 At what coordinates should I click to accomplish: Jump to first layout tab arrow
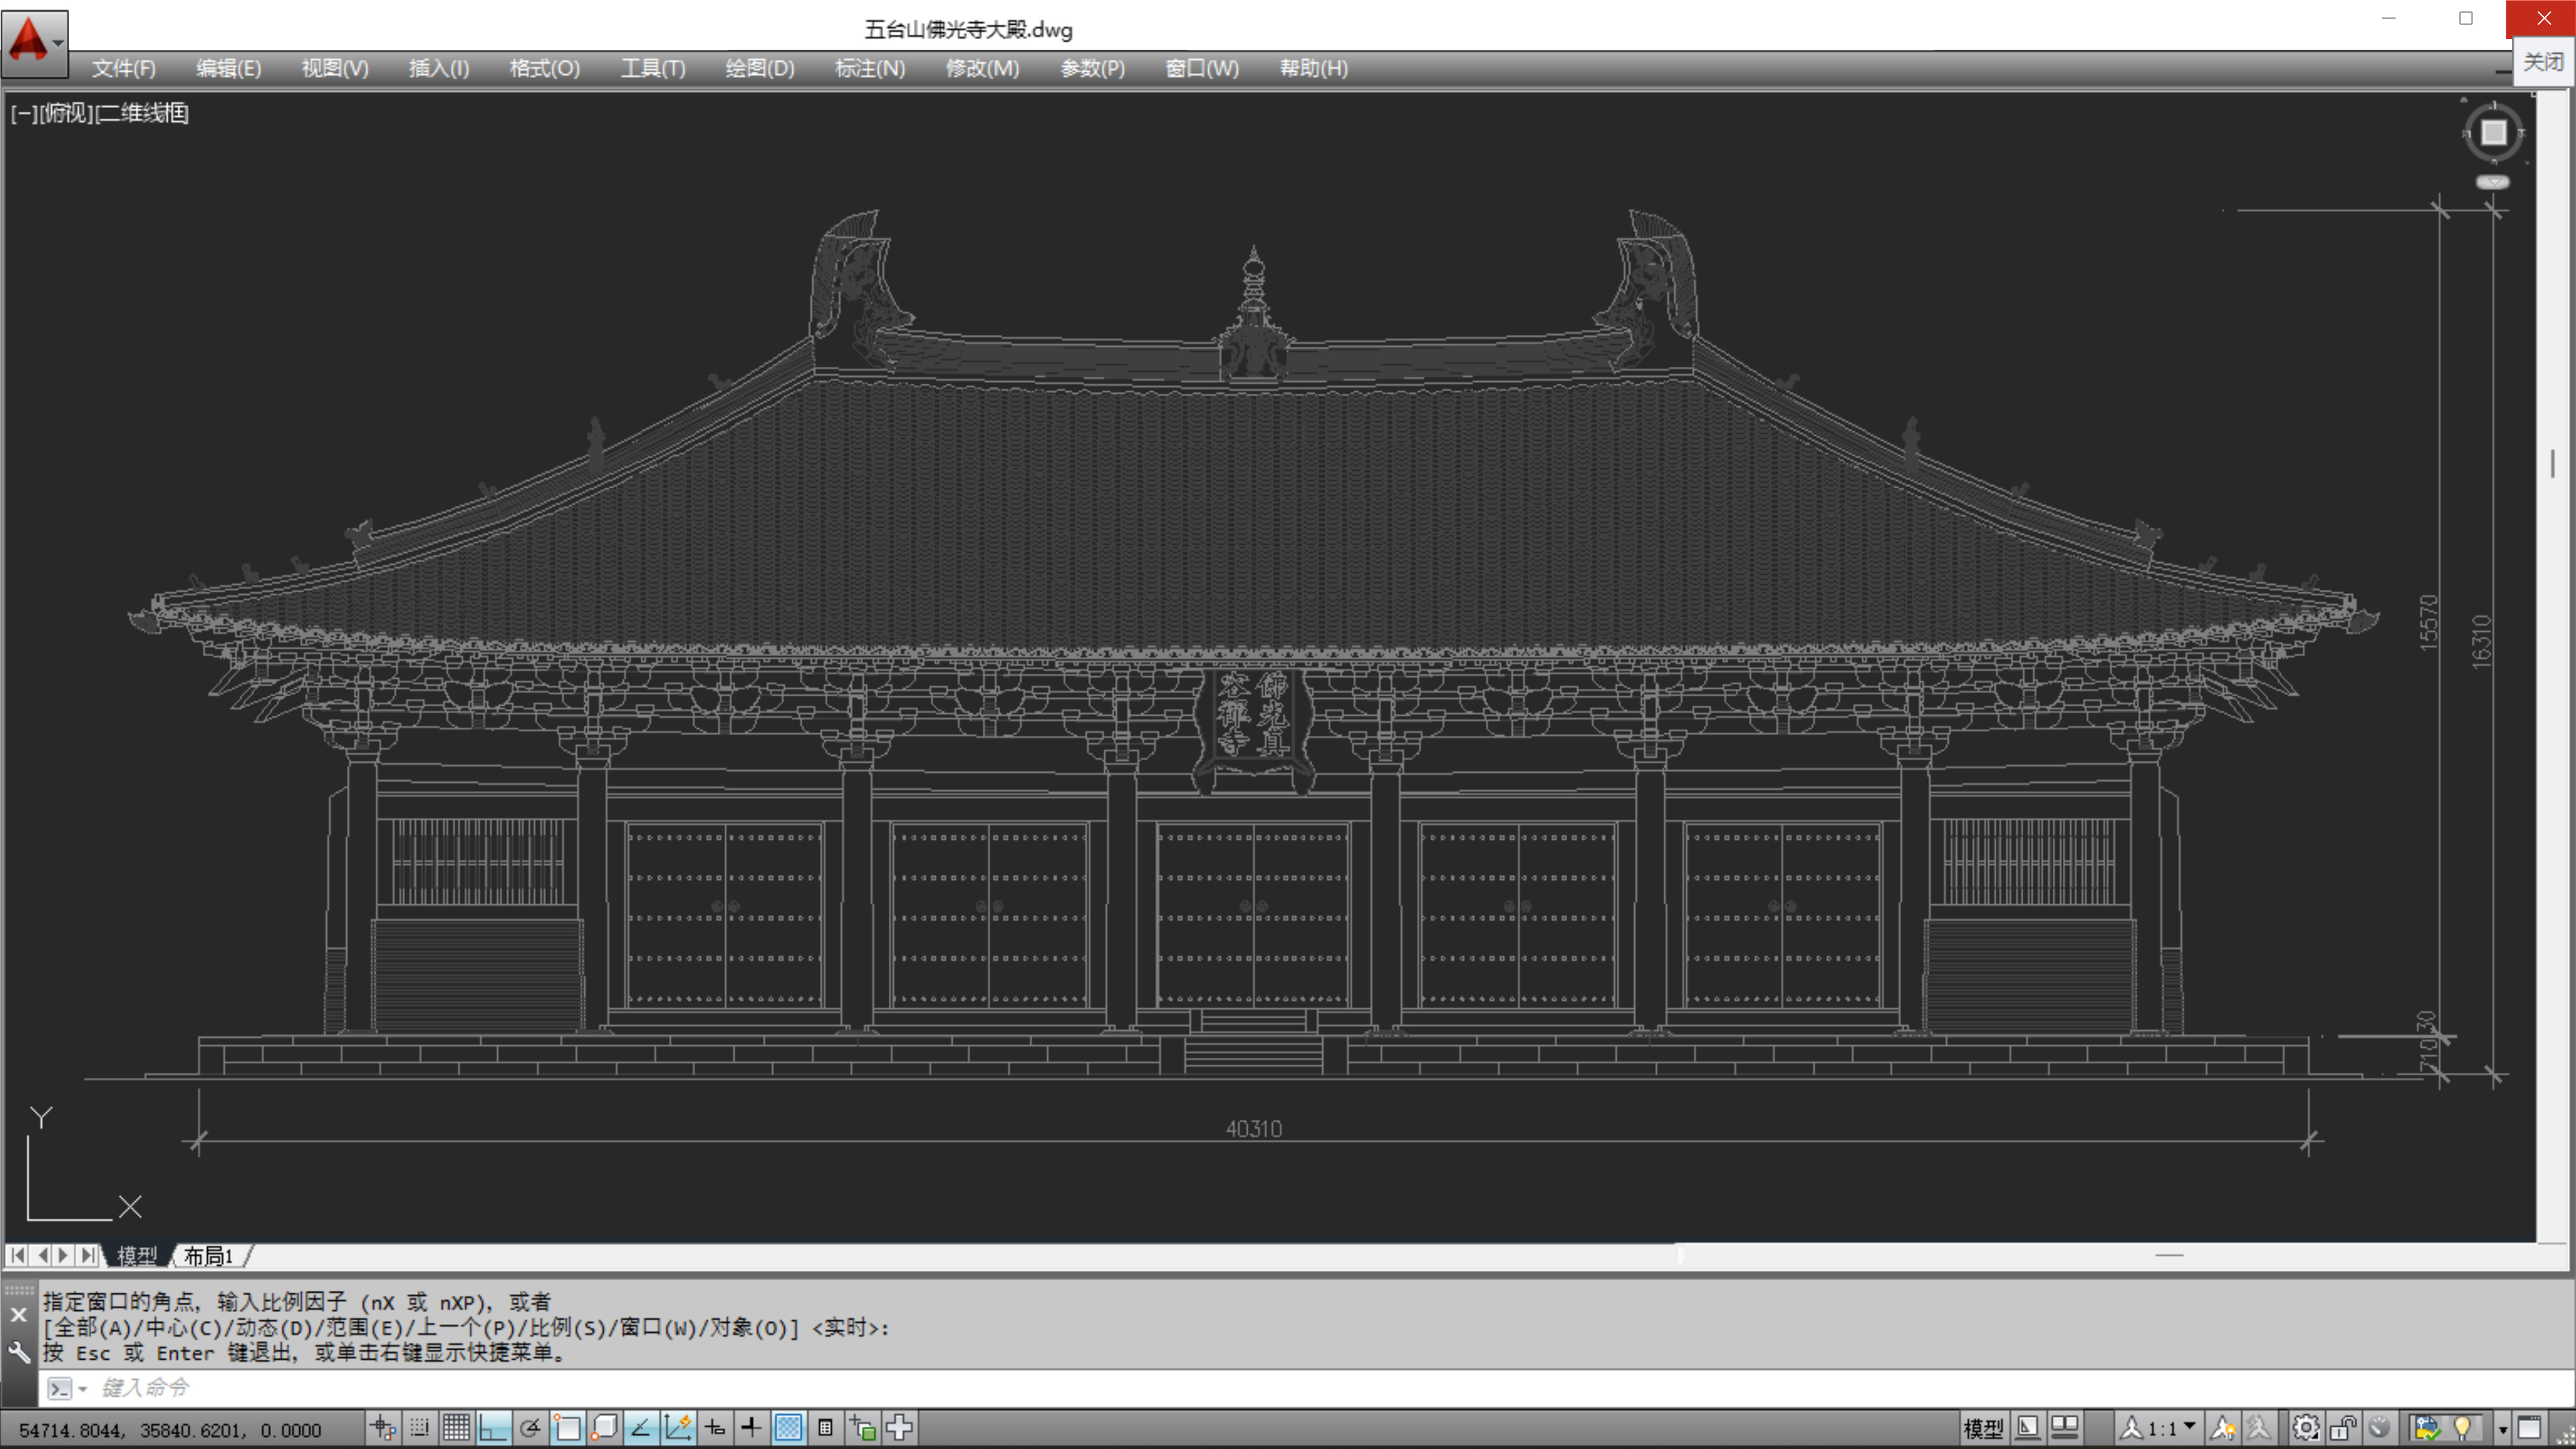19,1255
